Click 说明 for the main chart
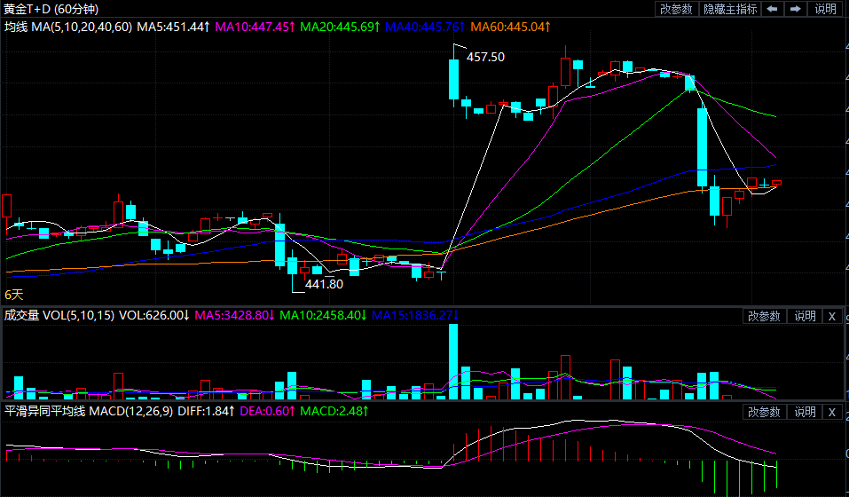The image size is (849, 497). click(825, 9)
